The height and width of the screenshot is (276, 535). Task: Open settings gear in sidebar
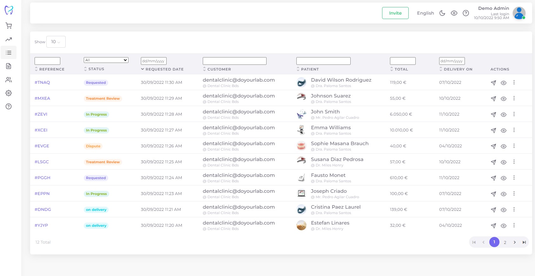9,93
